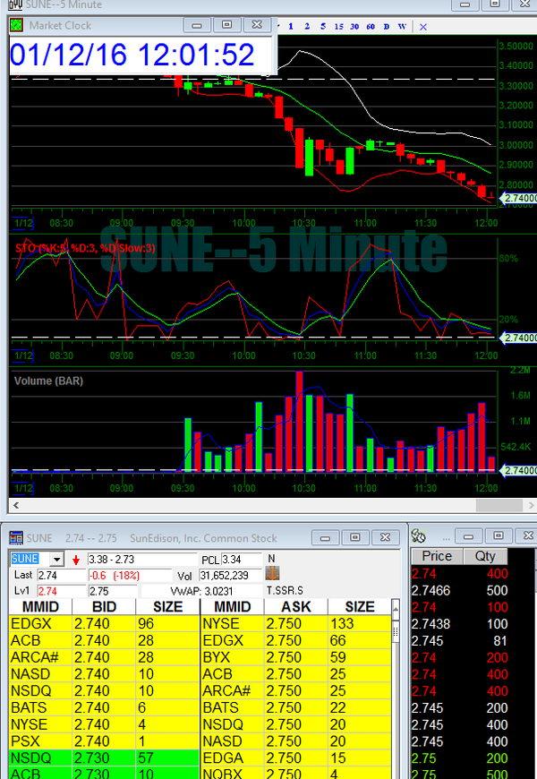Click the Market Clock window icon
537x779 pixels.
[x=17, y=25]
